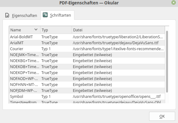Select the Symbol font entry
Image resolution: width=178 pixels, height=123 pixels.
click(x=87, y=96)
